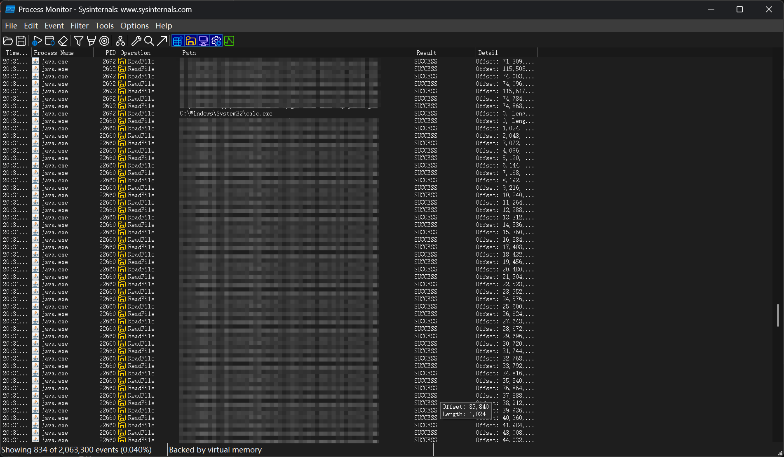Toggle the Capture events button
This screenshot has width=784, height=457.
tap(37, 41)
